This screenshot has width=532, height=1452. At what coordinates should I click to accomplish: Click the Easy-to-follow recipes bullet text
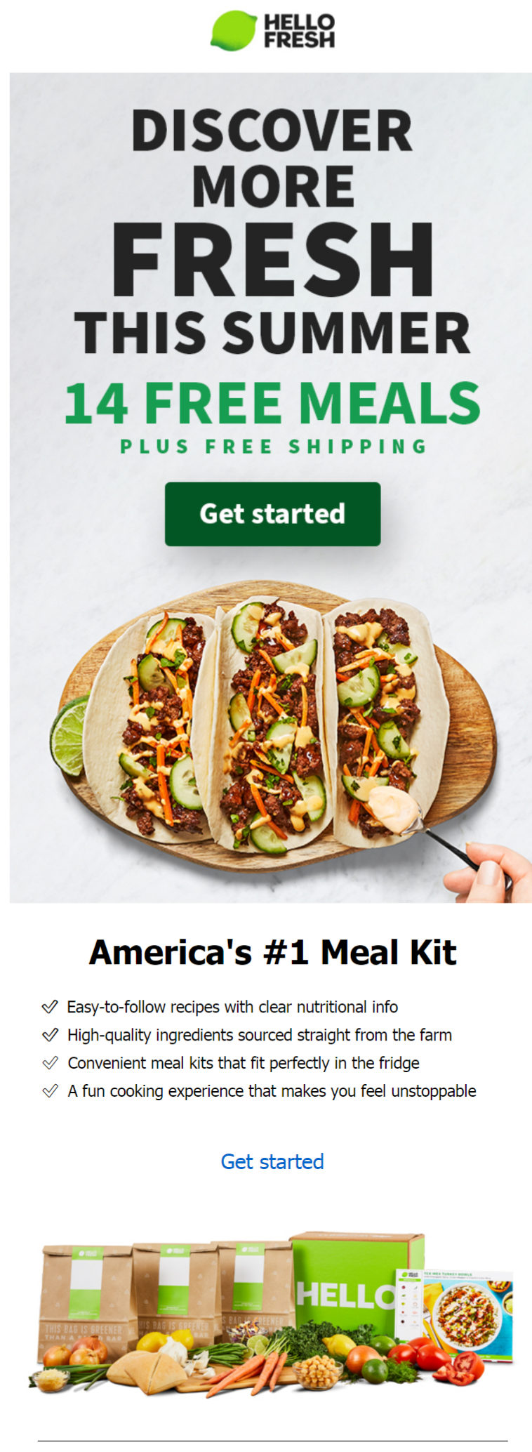(x=232, y=1007)
